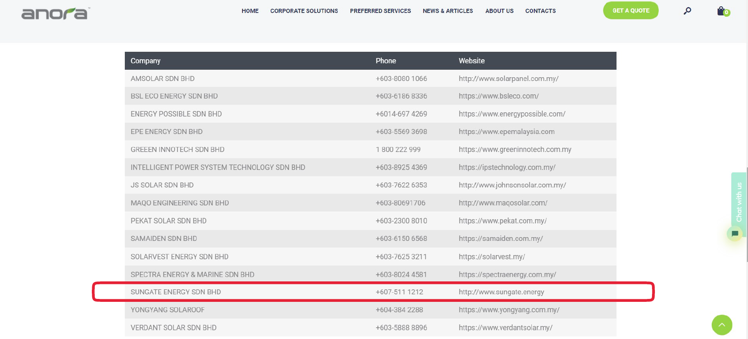Screen dimensions: 748x339
Task: Select SOLARVEST ENERGY SDN BHD cell
Action: pos(179,257)
